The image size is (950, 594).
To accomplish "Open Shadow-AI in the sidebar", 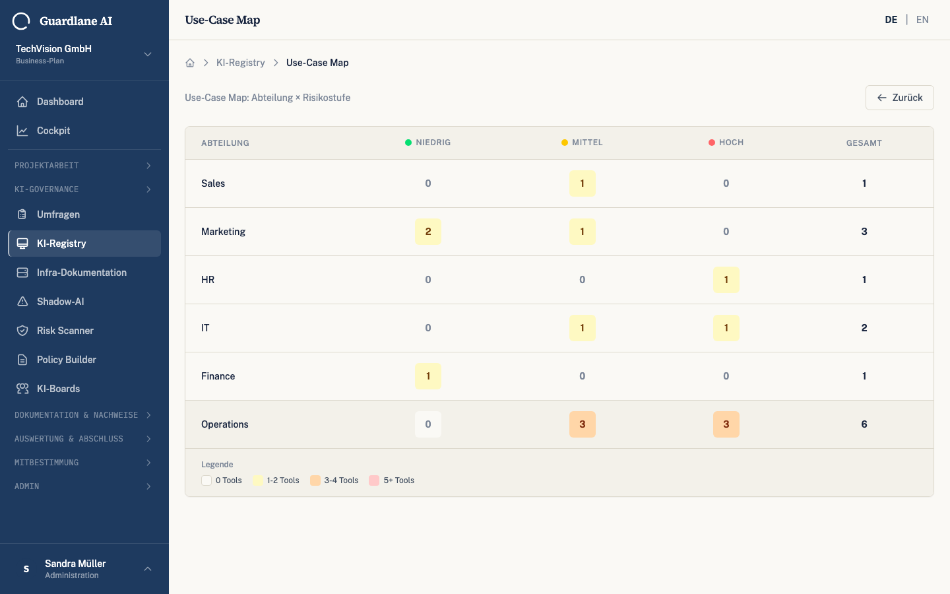I will 84,302.
